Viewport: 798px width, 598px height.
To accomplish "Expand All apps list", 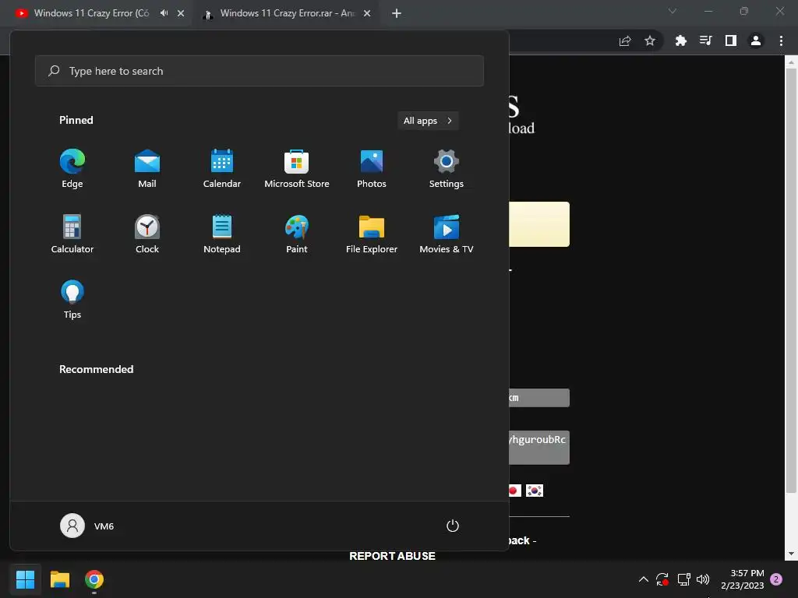I will coord(428,121).
